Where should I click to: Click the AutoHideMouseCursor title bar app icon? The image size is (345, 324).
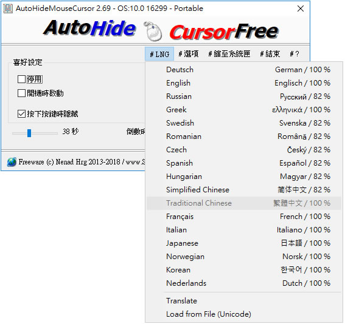8,8
